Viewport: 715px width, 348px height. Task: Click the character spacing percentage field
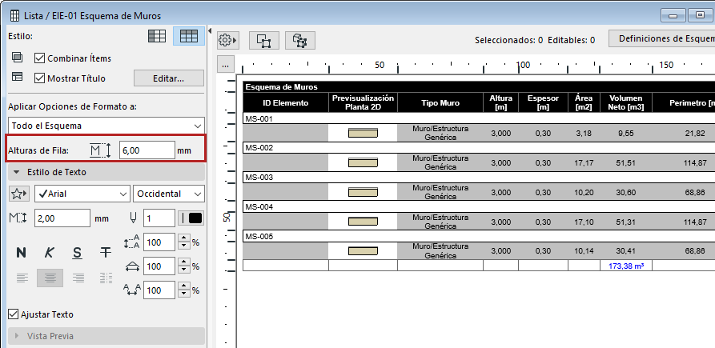point(159,290)
